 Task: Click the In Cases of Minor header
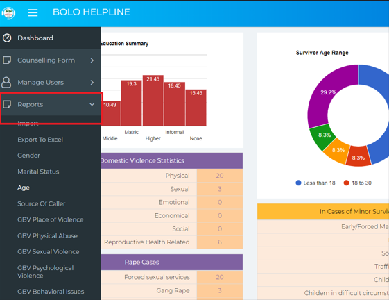tap(323, 212)
